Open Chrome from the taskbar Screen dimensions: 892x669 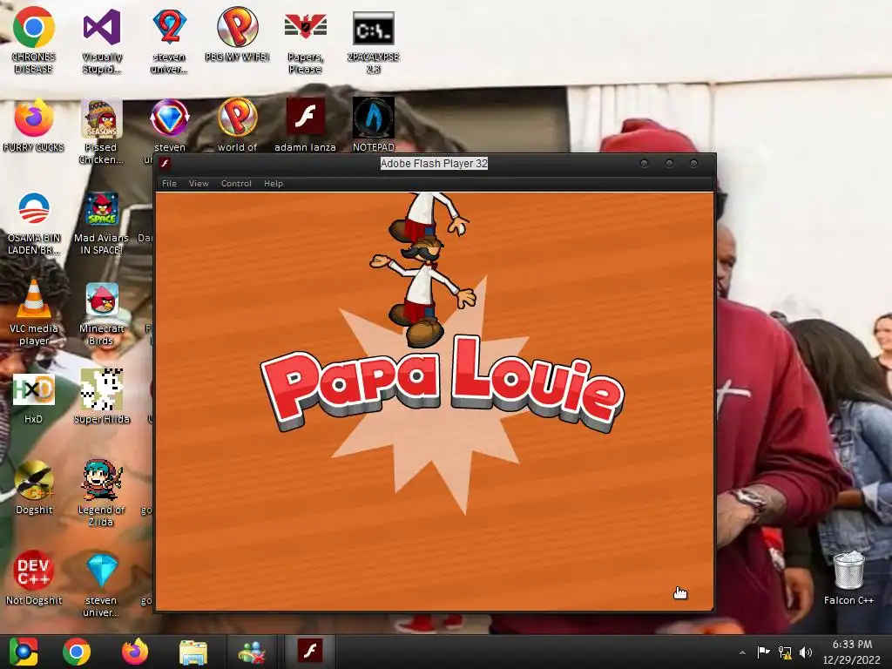[x=77, y=652]
